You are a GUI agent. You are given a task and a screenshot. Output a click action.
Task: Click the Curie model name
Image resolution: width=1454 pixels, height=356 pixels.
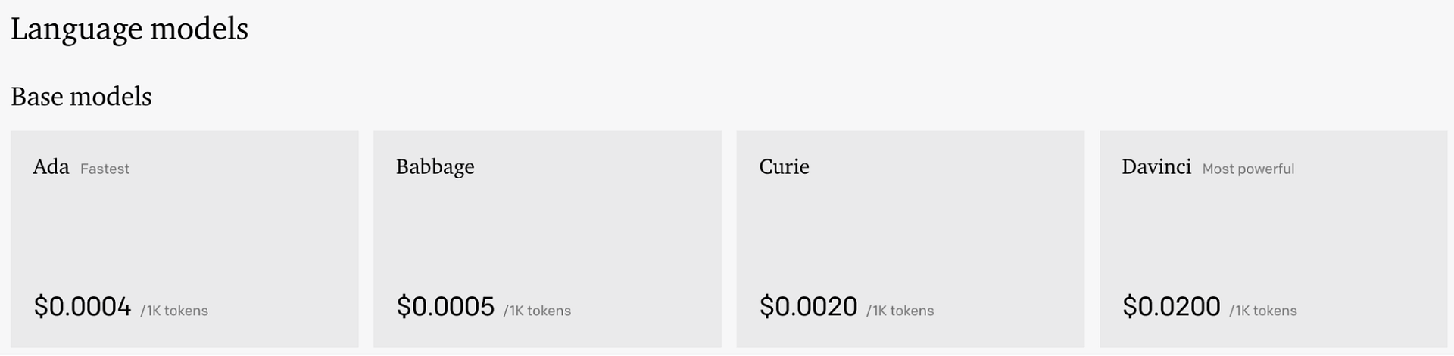point(784,167)
